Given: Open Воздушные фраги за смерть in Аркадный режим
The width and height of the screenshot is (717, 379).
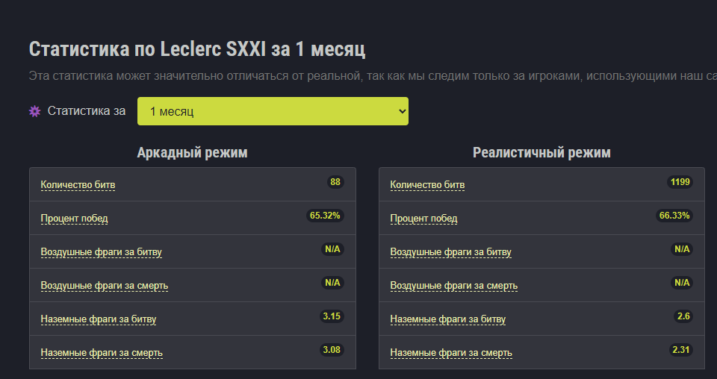Looking at the screenshot, I should tap(104, 286).
